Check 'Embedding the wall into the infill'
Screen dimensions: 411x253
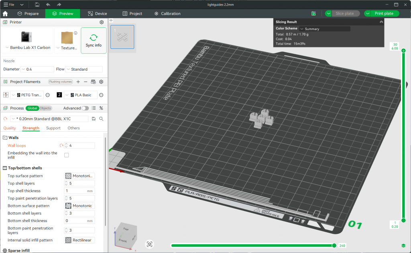(66, 155)
